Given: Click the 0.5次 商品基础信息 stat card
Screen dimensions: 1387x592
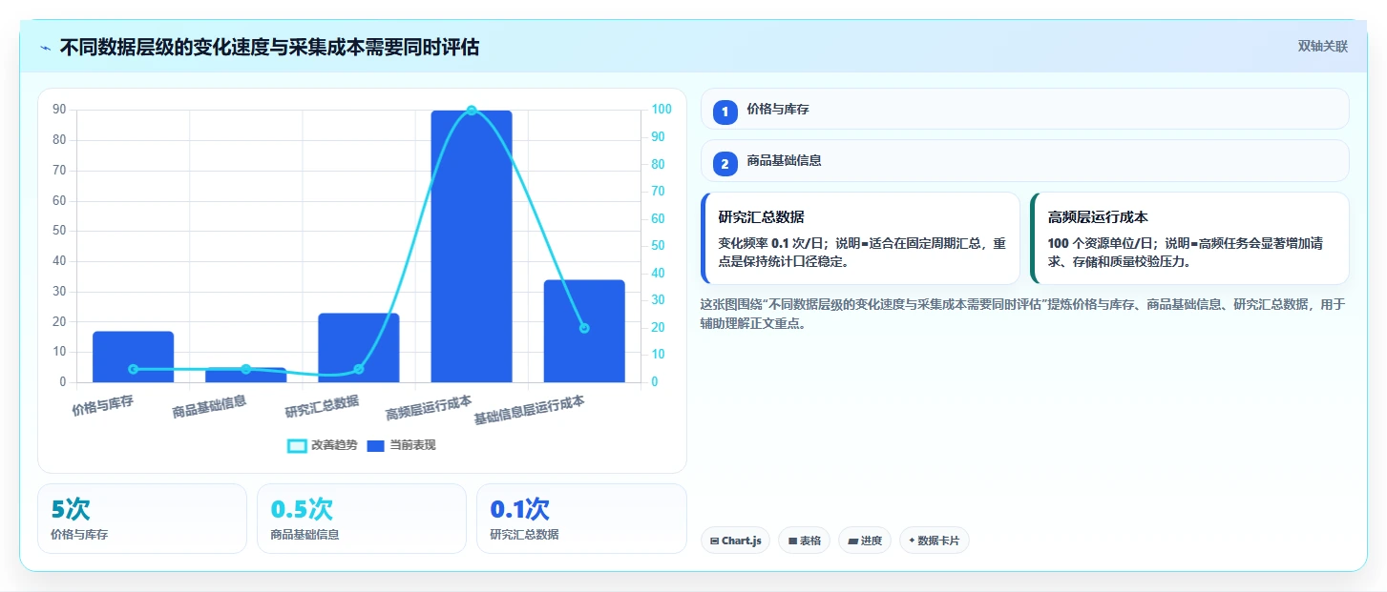Looking at the screenshot, I should point(362,519).
